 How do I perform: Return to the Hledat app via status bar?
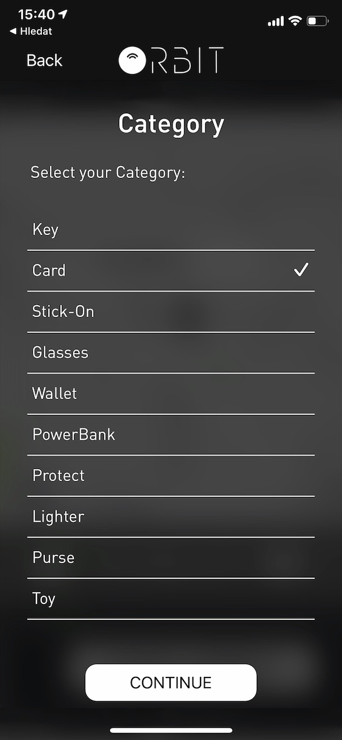31,31
